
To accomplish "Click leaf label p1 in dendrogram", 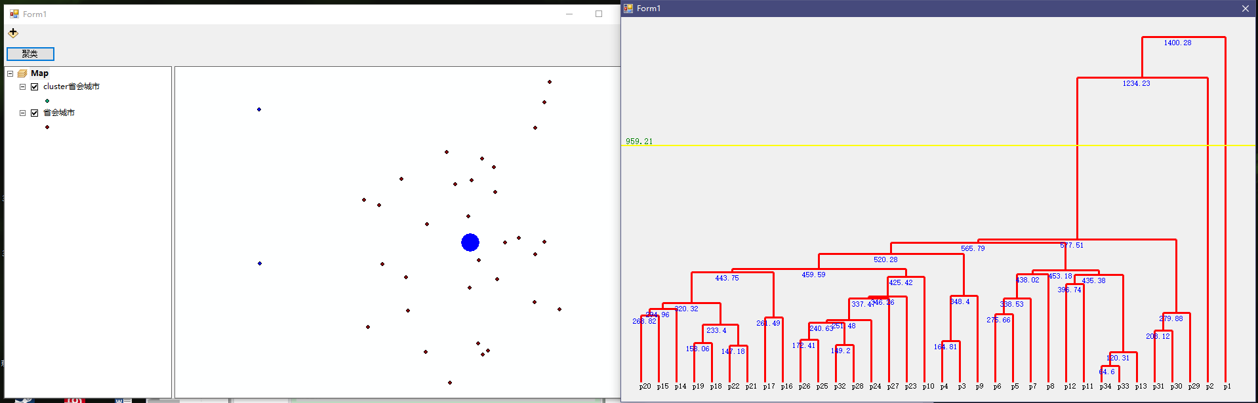I will tap(1227, 386).
